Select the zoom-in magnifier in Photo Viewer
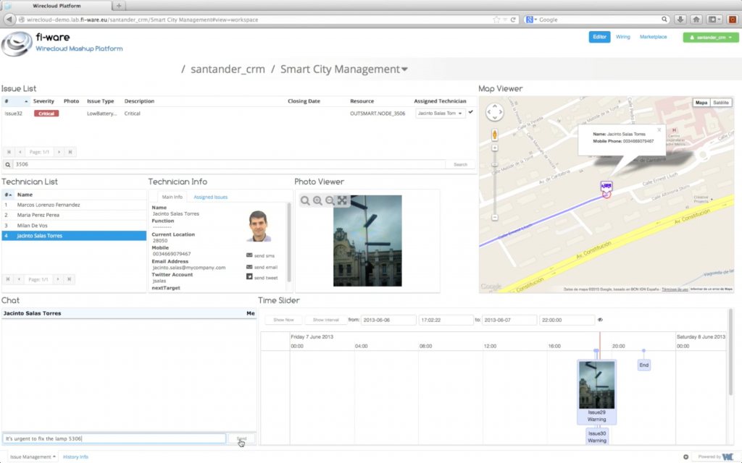The width and height of the screenshot is (742, 463). pos(317,200)
